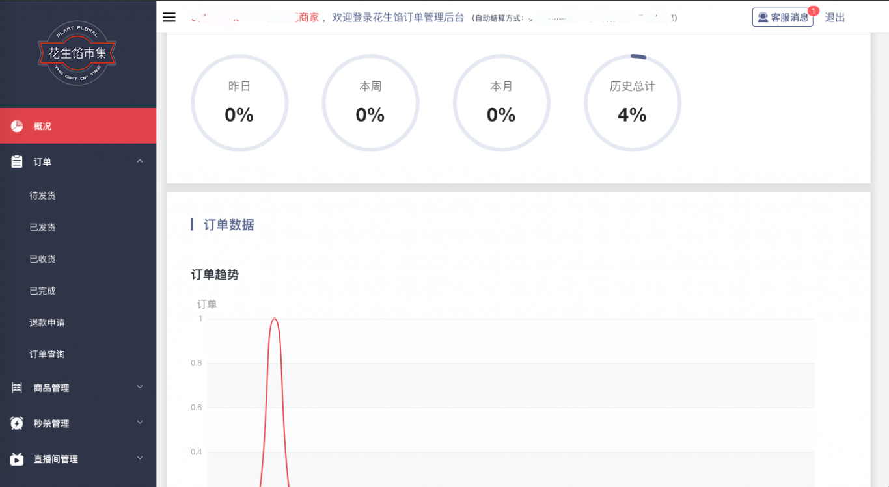Click the 订单 y-axis label
Screen dimensions: 889x487
click(207, 304)
